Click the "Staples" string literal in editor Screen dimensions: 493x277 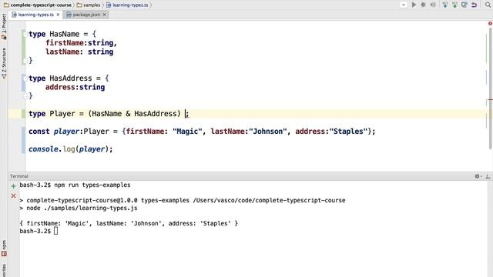coord(348,132)
